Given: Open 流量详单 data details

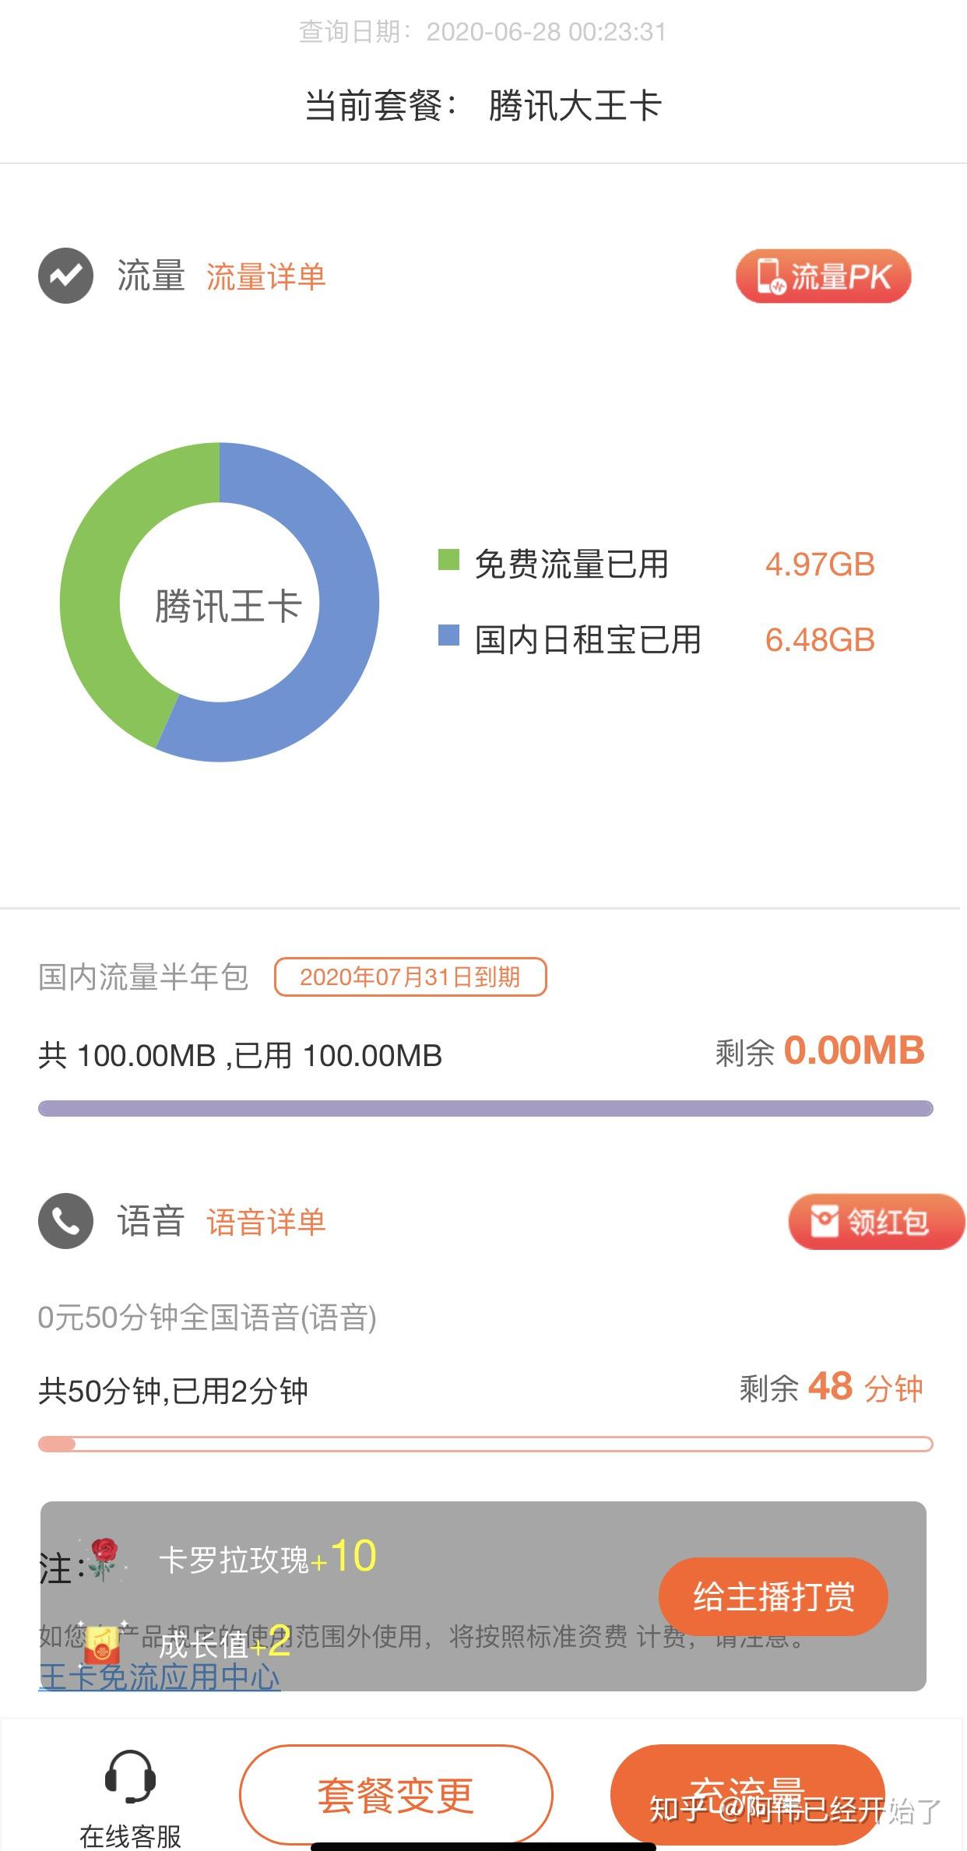Looking at the screenshot, I should pyautogui.click(x=265, y=277).
